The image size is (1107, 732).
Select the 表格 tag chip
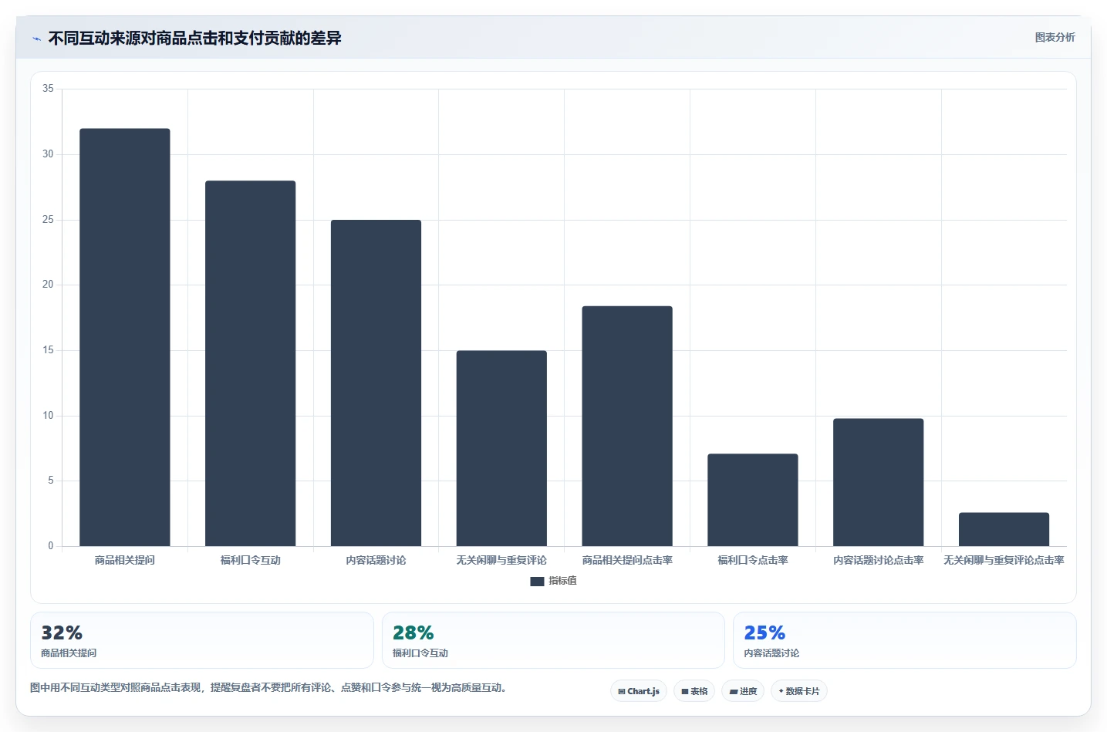point(694,691)
